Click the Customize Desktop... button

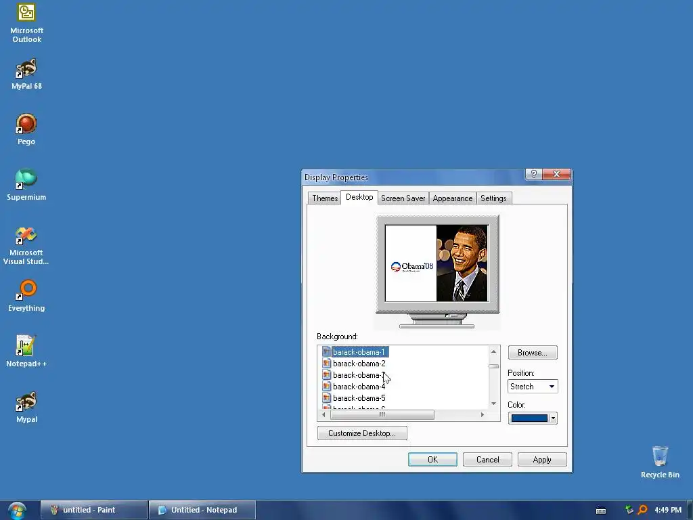tap(362, 433)
